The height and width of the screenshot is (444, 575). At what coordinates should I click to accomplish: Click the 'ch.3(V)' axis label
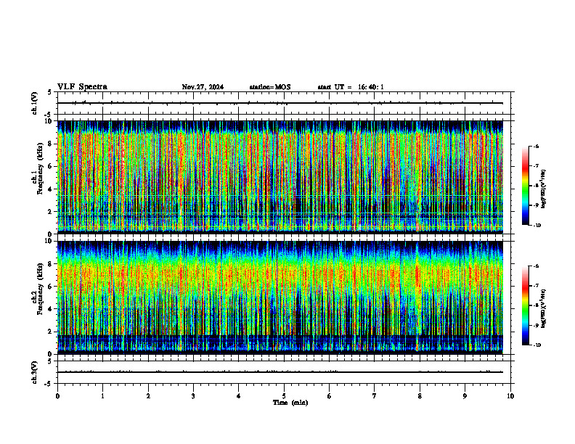pyautogui.click(x=34, y=372)
